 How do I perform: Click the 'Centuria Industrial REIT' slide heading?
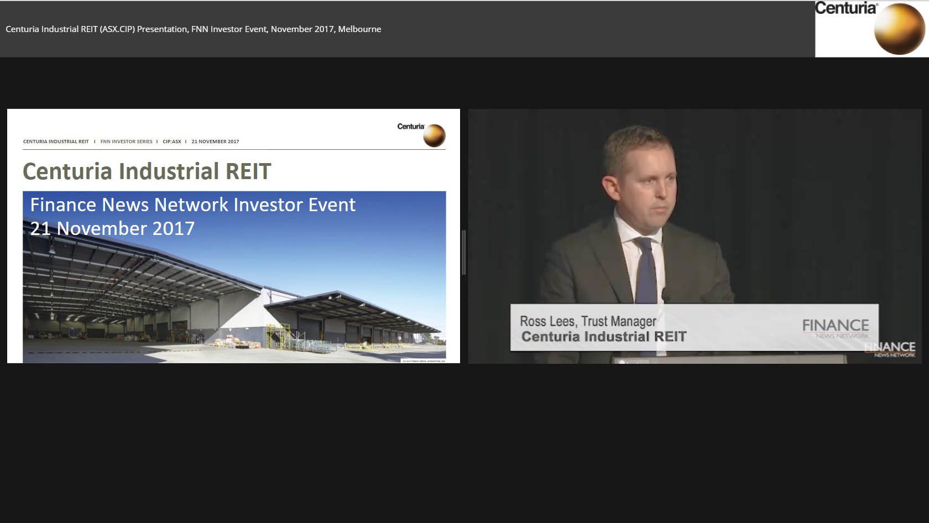(147, 171)
